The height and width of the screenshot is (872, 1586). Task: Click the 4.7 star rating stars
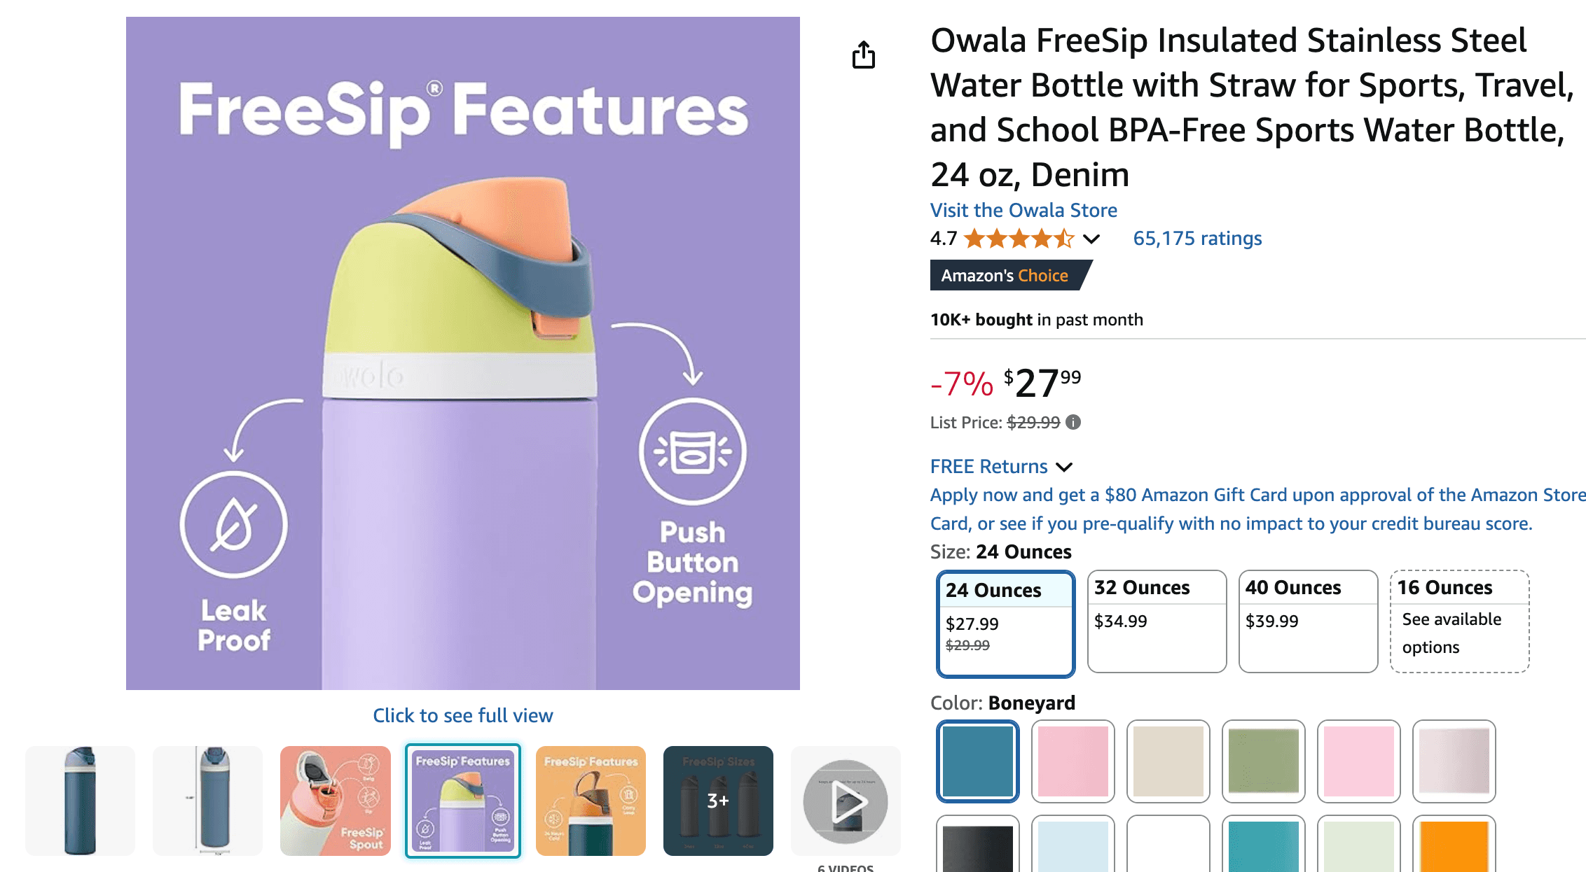click(x=1019, y=239)
